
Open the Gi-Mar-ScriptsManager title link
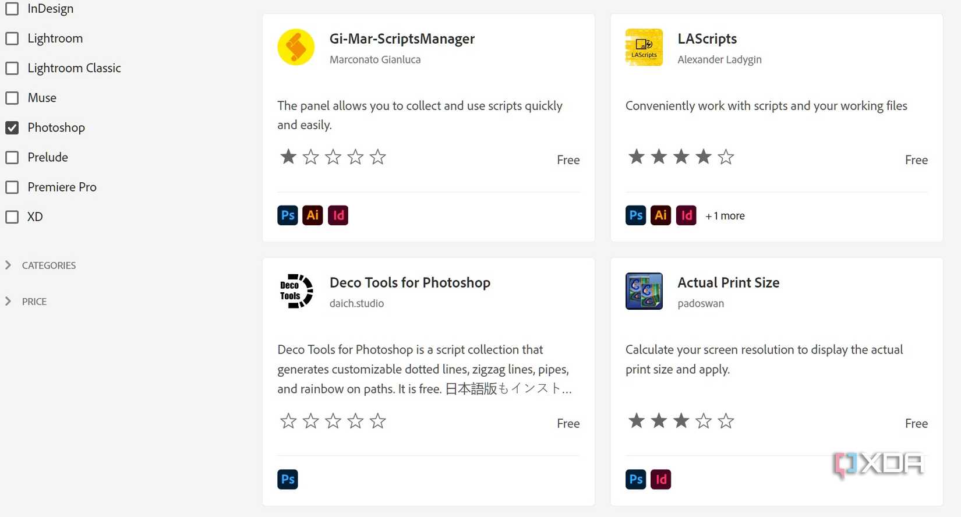coord(402,38)
